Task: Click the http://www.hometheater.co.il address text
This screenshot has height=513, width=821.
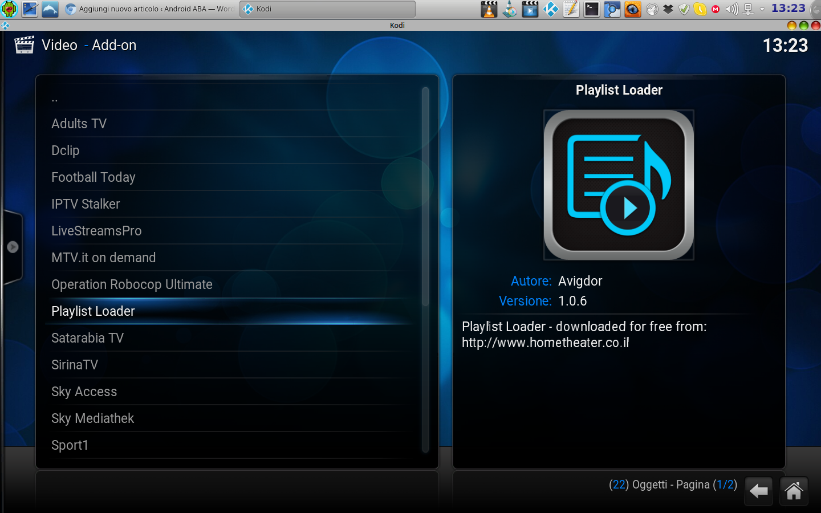Action: click(x=546, y=343)
